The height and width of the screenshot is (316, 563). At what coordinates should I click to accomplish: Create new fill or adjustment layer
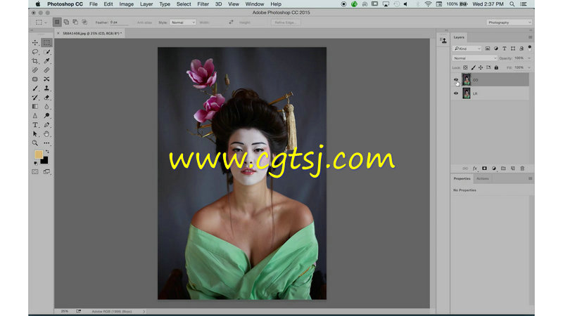pyautogui.click(x=494, y=169)
